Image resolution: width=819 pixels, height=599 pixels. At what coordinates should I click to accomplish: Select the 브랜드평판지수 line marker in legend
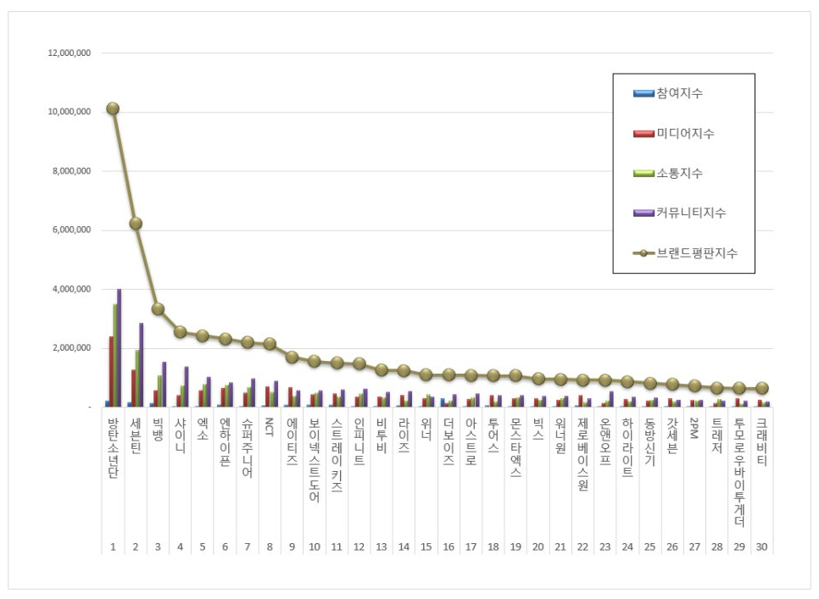[x=643, y=253]
